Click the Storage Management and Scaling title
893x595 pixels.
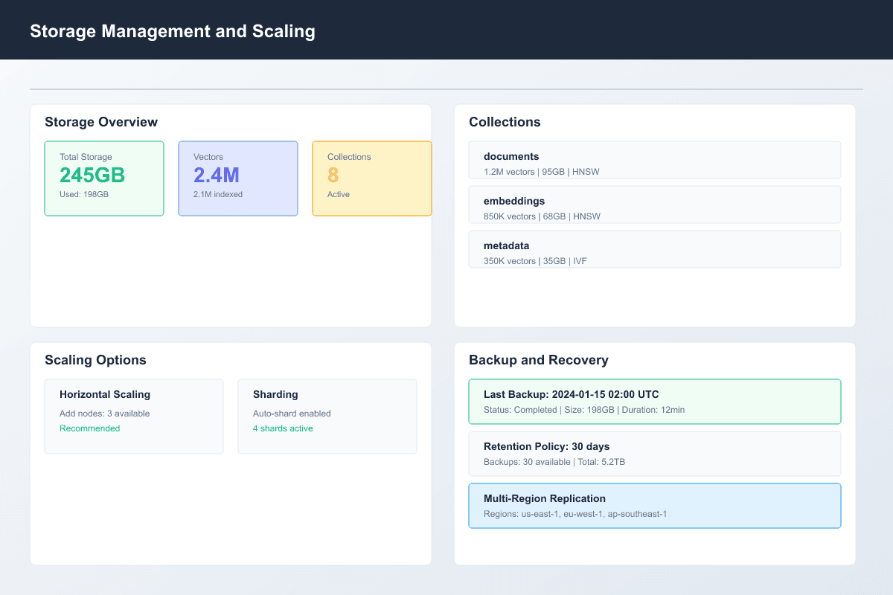click(173, 31)
